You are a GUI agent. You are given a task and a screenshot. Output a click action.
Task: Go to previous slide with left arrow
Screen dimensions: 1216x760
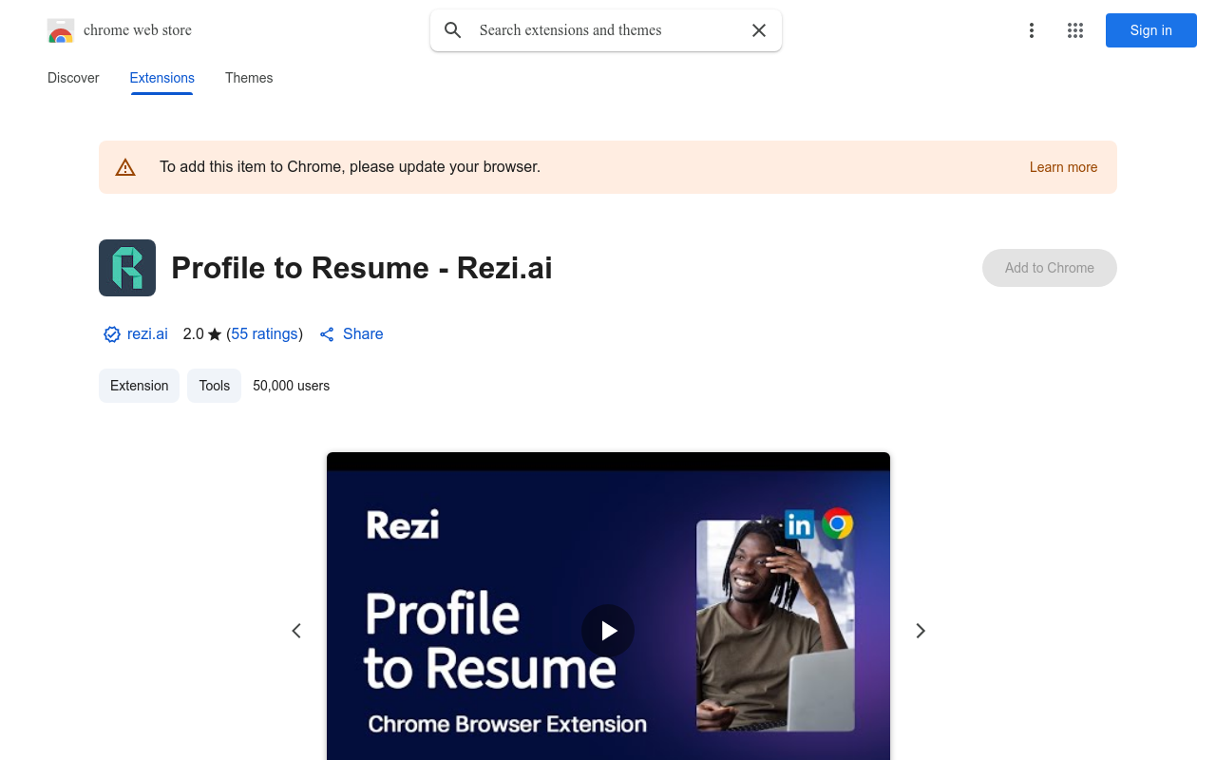296,631
